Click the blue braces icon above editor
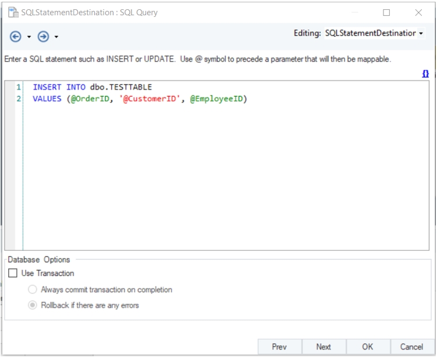Viewport: 437px width, 358px height. [x=425, y=74]
